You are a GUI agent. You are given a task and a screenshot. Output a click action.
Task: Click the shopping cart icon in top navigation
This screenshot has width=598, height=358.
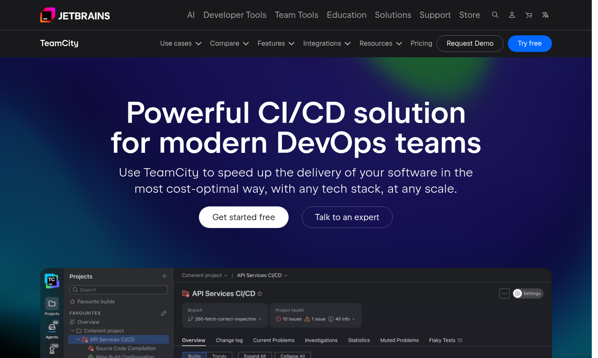click(x=529, y=15)
